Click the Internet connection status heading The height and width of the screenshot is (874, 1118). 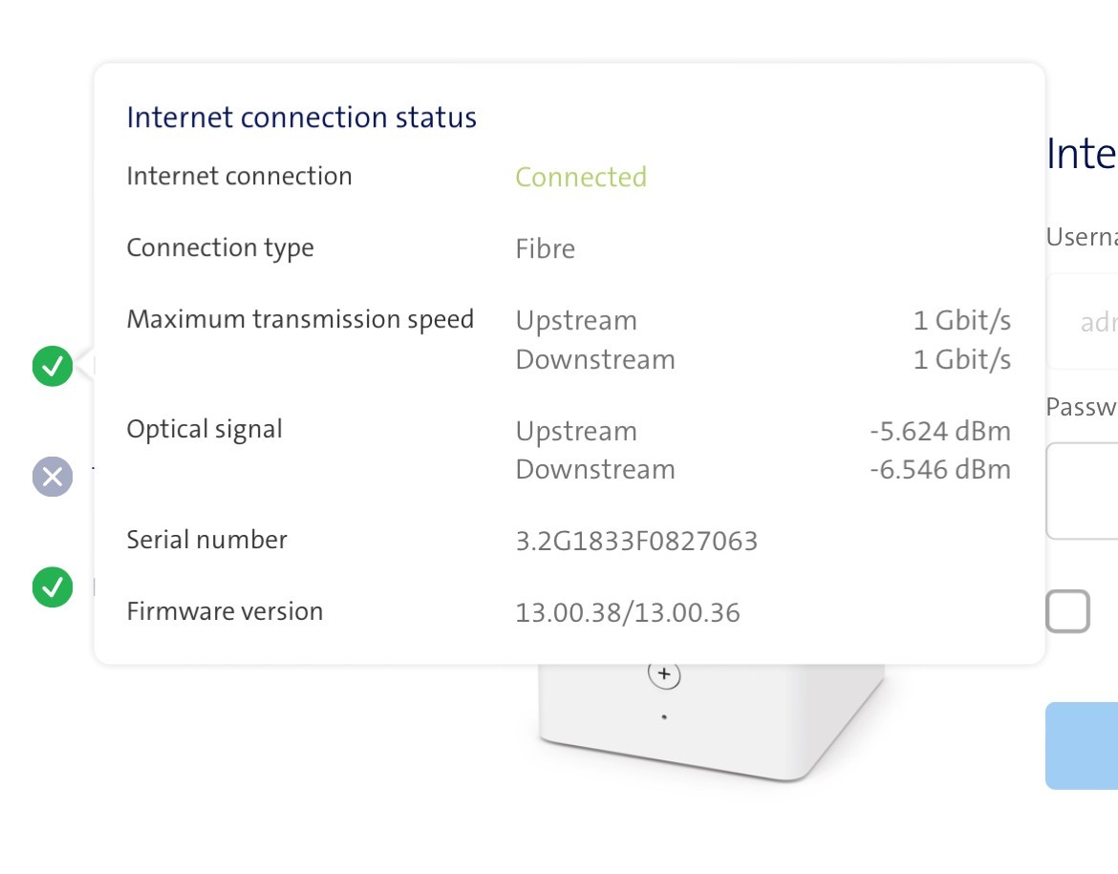coord(302,117)
